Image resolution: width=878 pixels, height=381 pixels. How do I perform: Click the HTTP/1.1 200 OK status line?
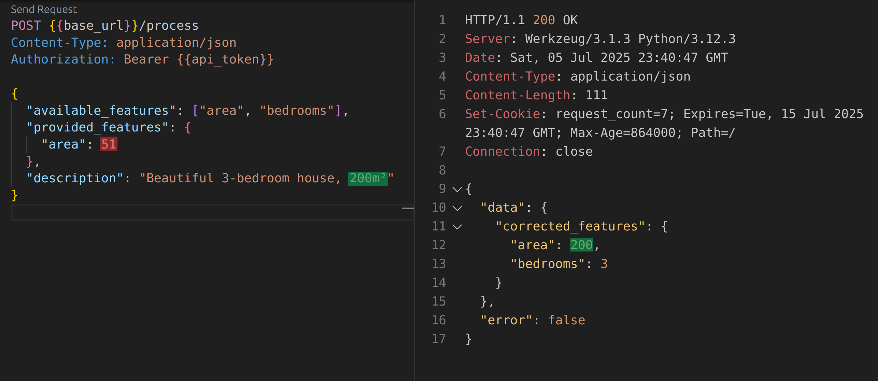(x=521, y=20)
